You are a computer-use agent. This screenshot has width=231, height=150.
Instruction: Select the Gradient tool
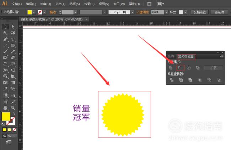(13, 83)
